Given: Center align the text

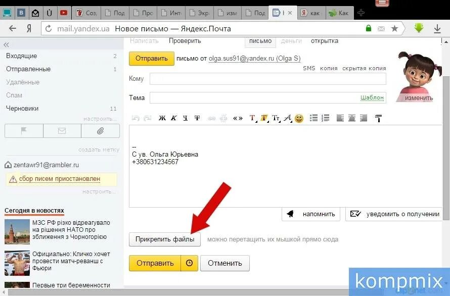Looking at the screenshot, I should coord(352,118).
